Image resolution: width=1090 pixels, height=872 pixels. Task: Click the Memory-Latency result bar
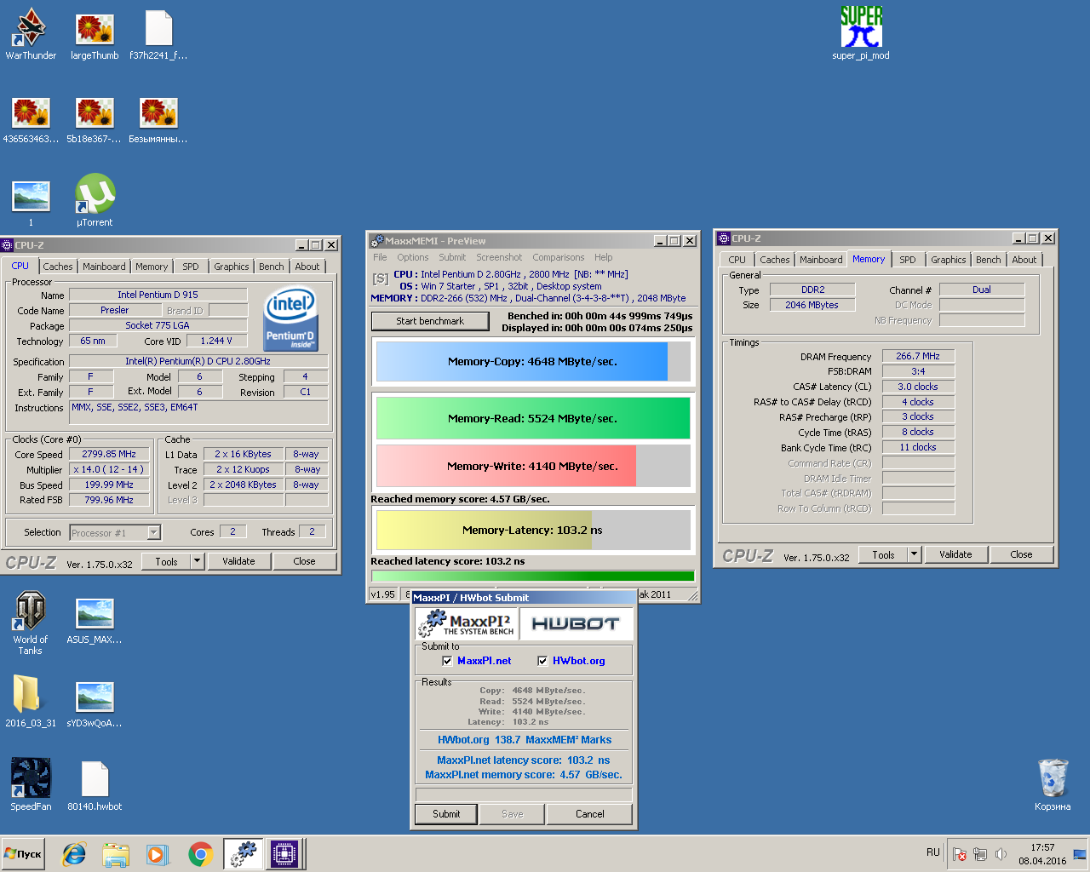[533, 530]
